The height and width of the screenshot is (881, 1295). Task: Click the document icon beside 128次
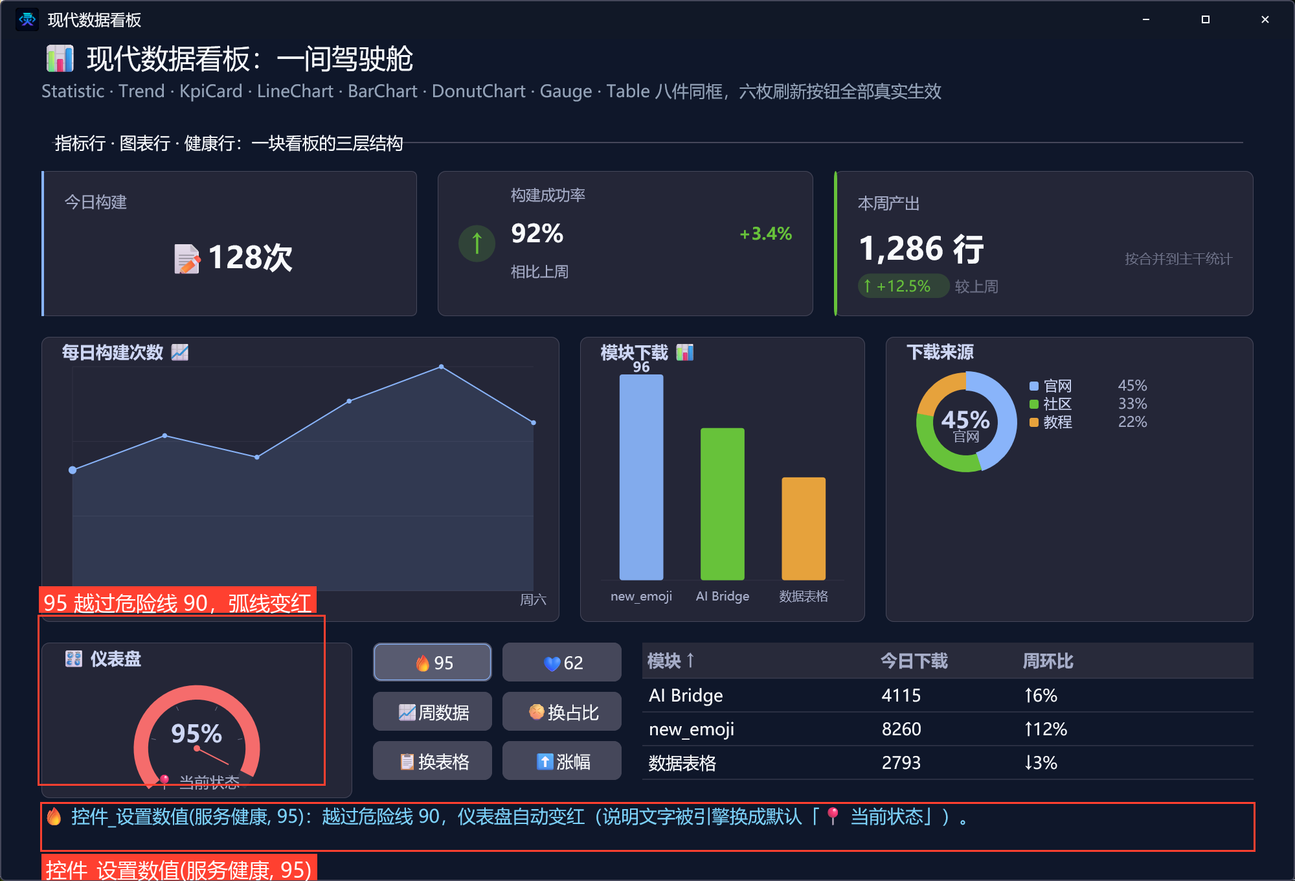(x=186, y=258)
